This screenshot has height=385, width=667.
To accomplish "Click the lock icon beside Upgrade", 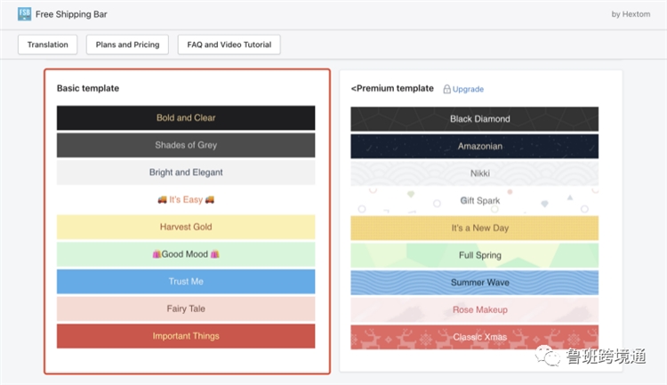I will pos(446,89).
